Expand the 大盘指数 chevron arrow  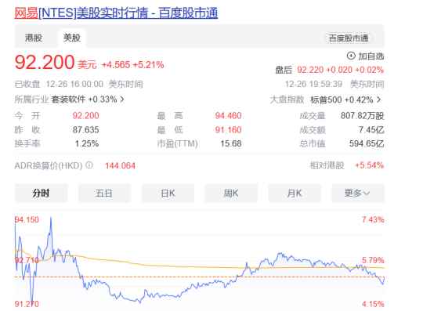click(379, 99)
